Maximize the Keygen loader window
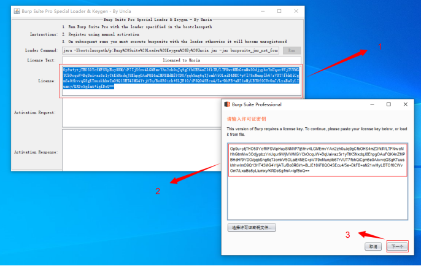The width and height of the screenshot is (421, 266). [x=279, y=11]
